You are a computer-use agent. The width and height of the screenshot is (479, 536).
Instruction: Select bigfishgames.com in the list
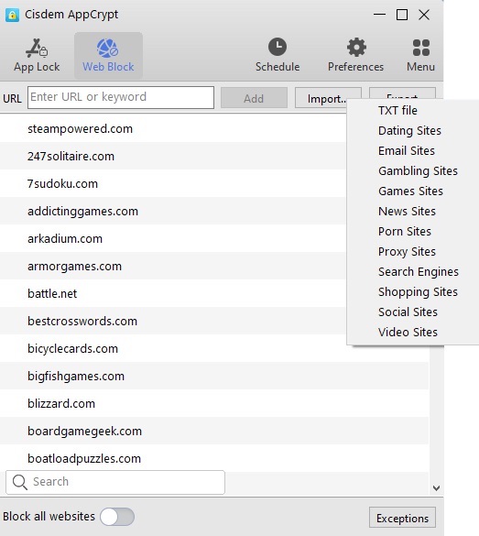point(214,376)
